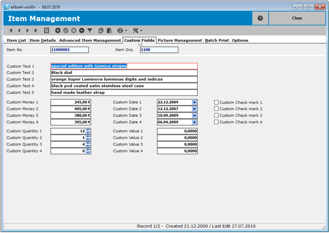Image resolution: width=329 pixels, height=233 pixels.
Task: Go to the next record
Action: click(27, 31)
